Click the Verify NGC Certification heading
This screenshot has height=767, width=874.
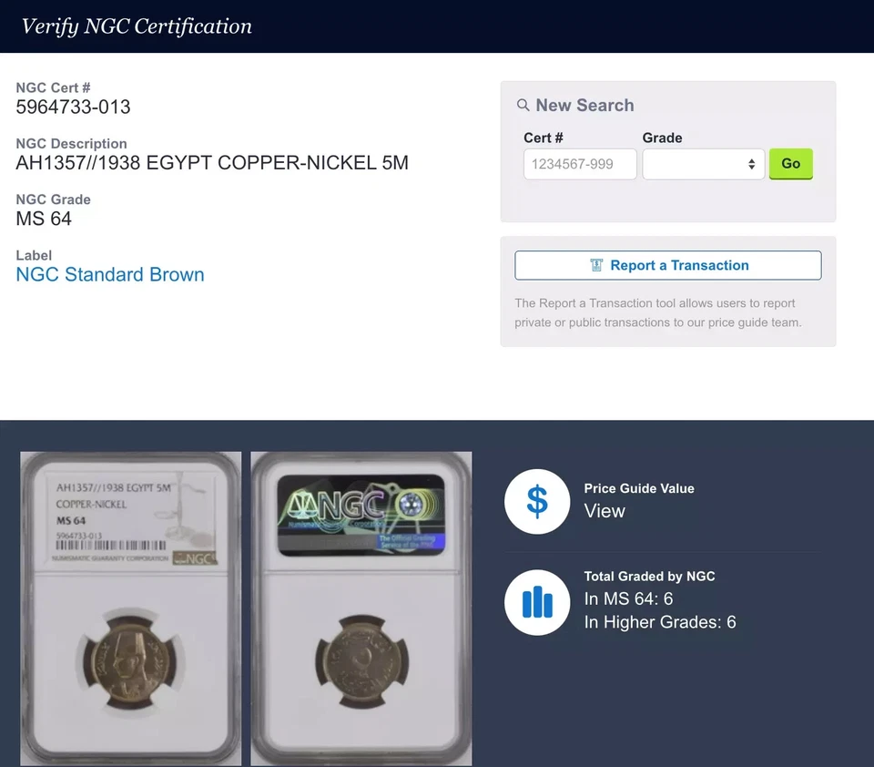137,26
